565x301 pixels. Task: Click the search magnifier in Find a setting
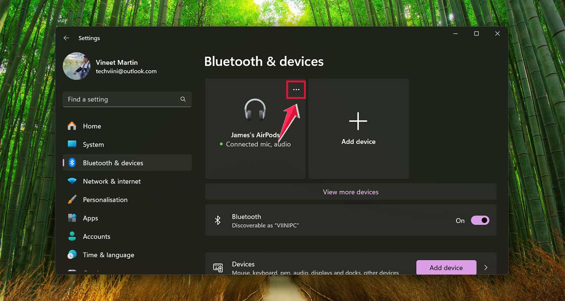point(183,99)
